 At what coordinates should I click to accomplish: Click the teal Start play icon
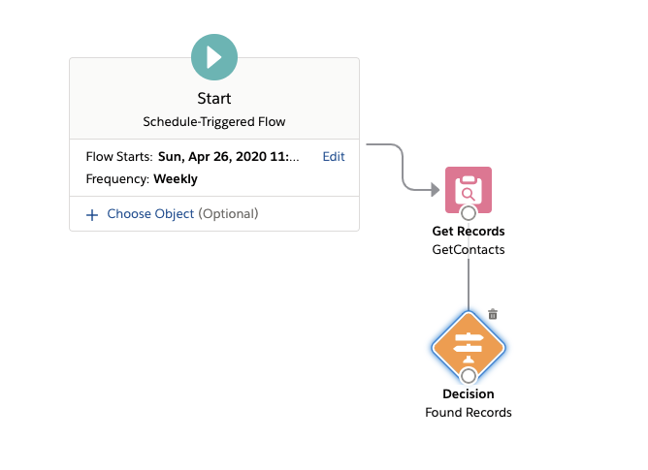click(214, 57)
